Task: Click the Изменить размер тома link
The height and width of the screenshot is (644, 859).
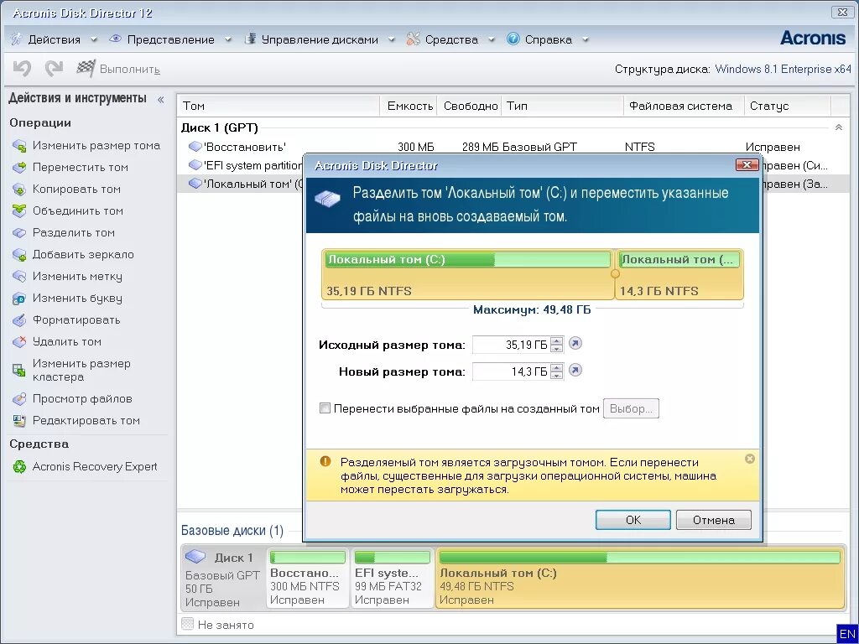Action: coord(96,146)
